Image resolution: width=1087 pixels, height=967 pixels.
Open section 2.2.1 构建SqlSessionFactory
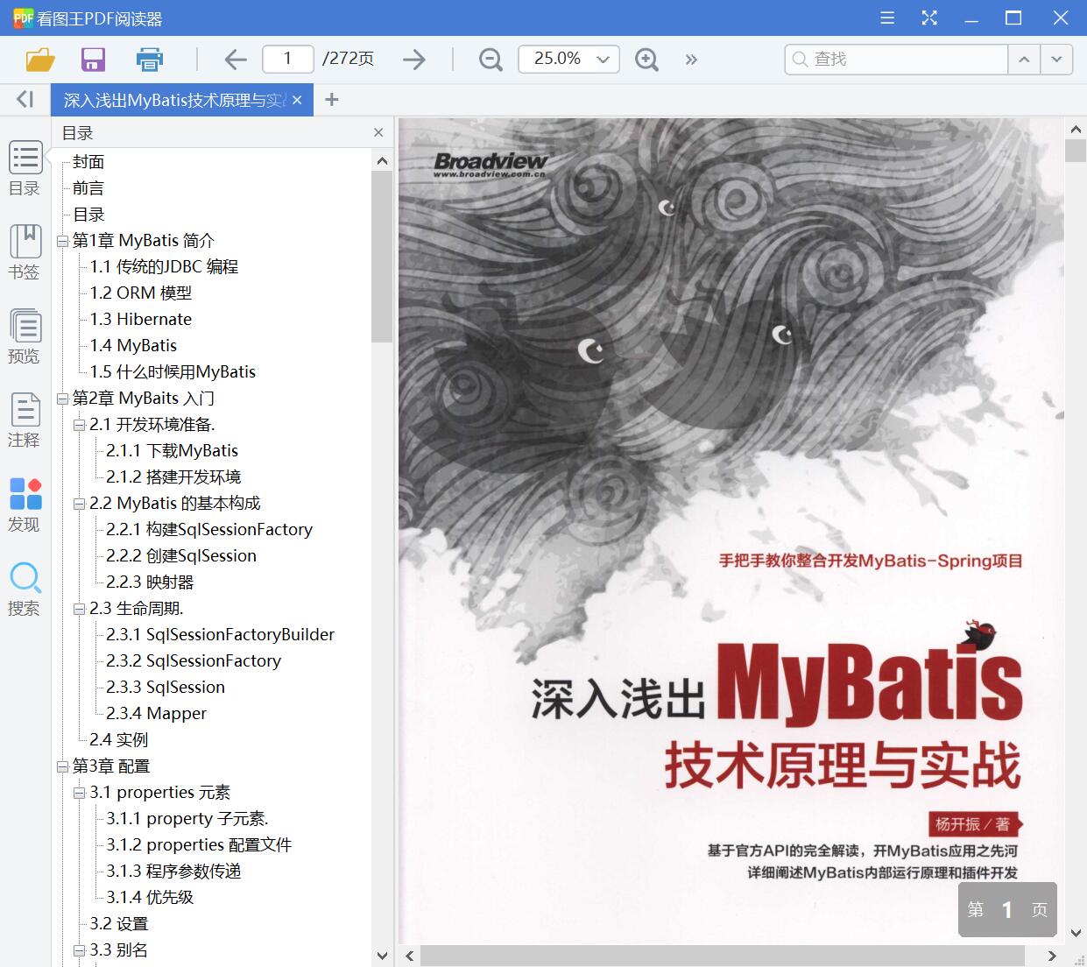point(209,530)
